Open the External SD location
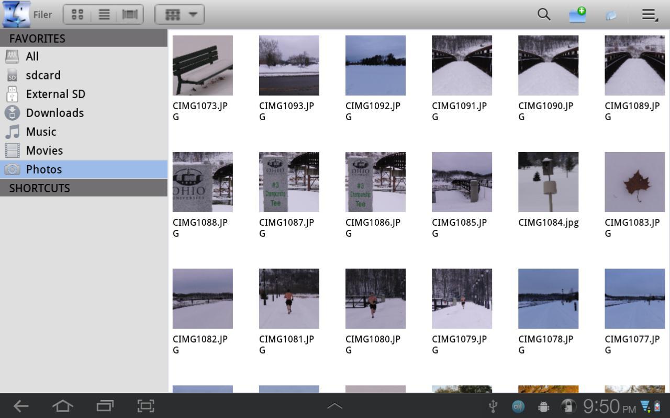The width and height of the screenshot is (670, 418). (x=55, y=94)
